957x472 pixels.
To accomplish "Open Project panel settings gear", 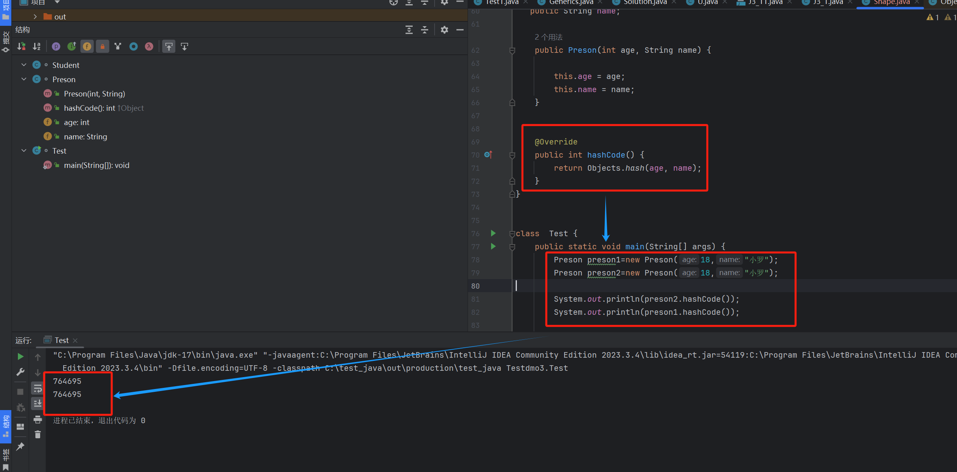I will (445, 2).
